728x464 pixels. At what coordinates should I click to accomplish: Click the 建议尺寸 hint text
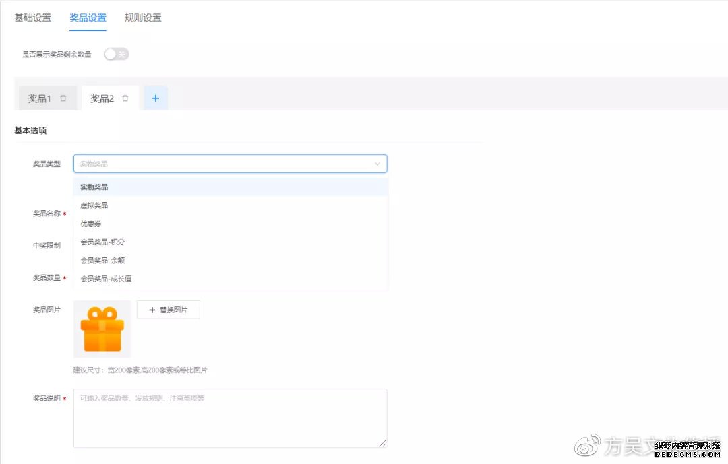click(x=140, y=370)
